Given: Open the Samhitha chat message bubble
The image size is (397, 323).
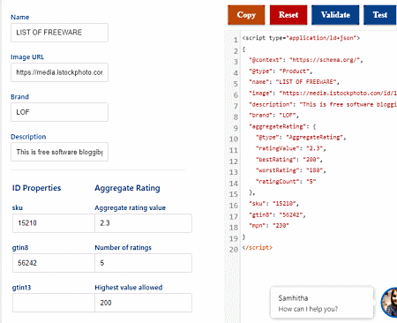Looking at the screenshot, I should coord(322,304).
